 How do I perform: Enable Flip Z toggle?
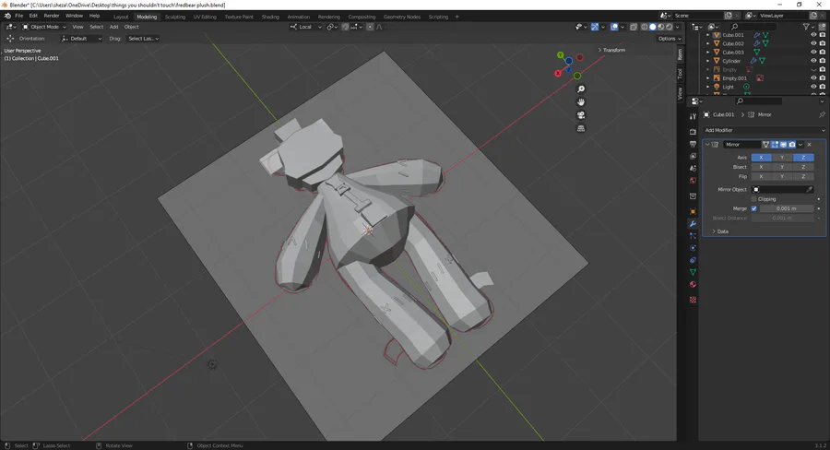click(x=803, y=177)
